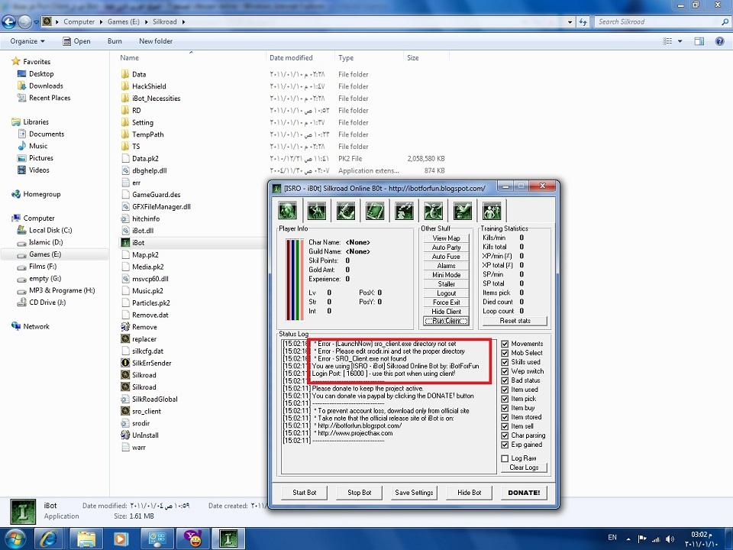
Task: Click the Windows Start orb
Action: (x=15, y=539)
